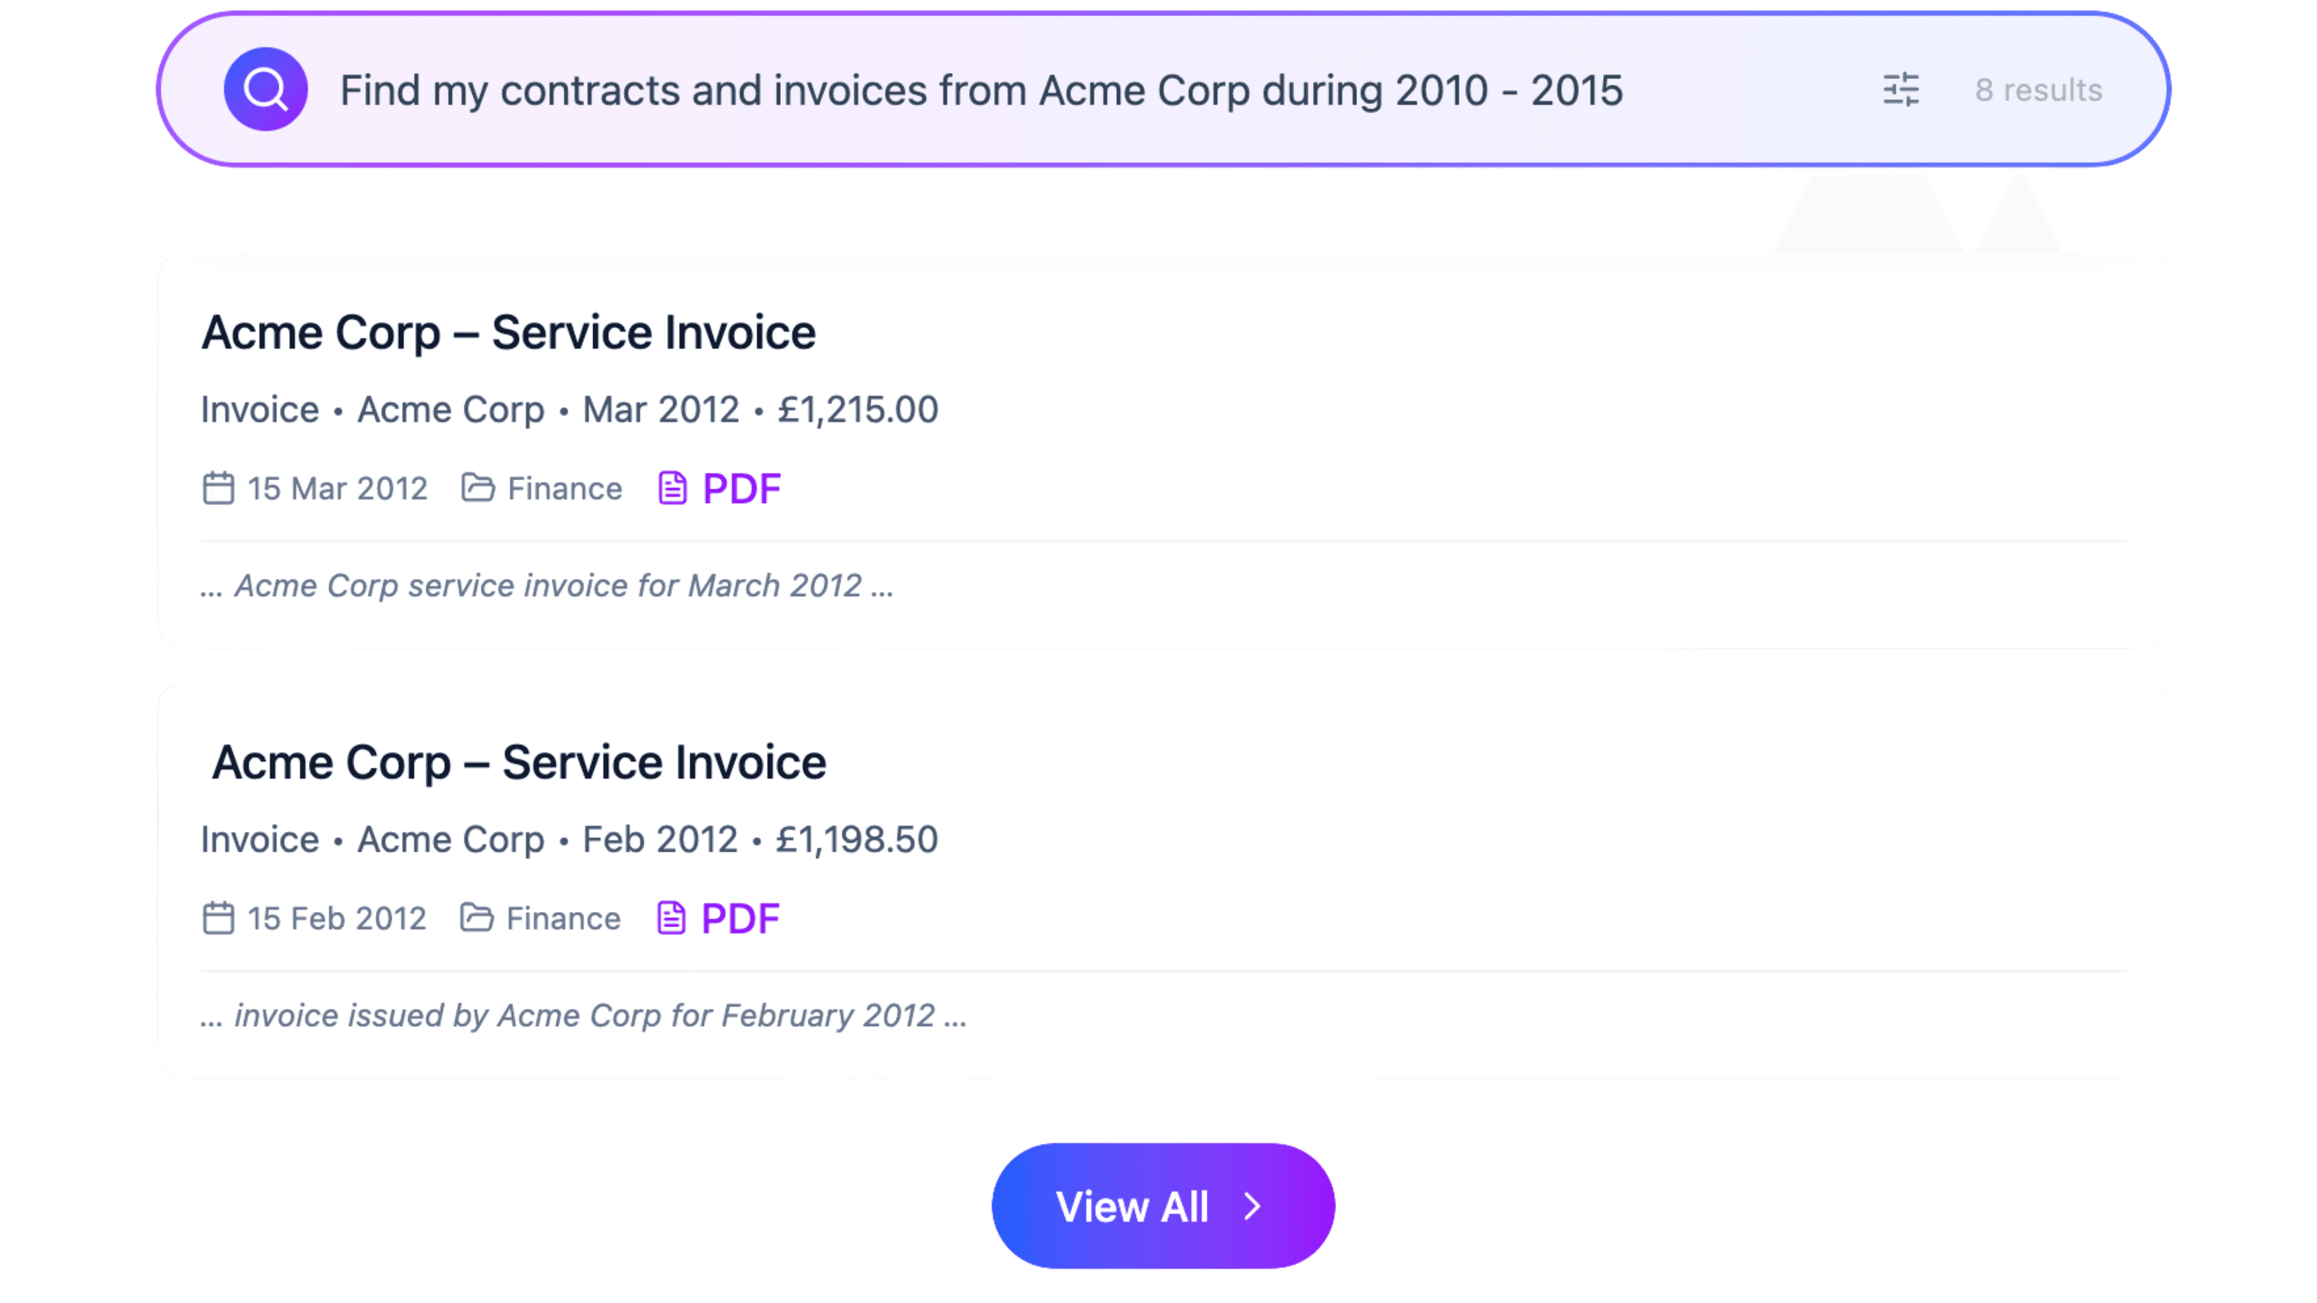Click PDF document icon on February 2012 invoice

tap(671, 918)
